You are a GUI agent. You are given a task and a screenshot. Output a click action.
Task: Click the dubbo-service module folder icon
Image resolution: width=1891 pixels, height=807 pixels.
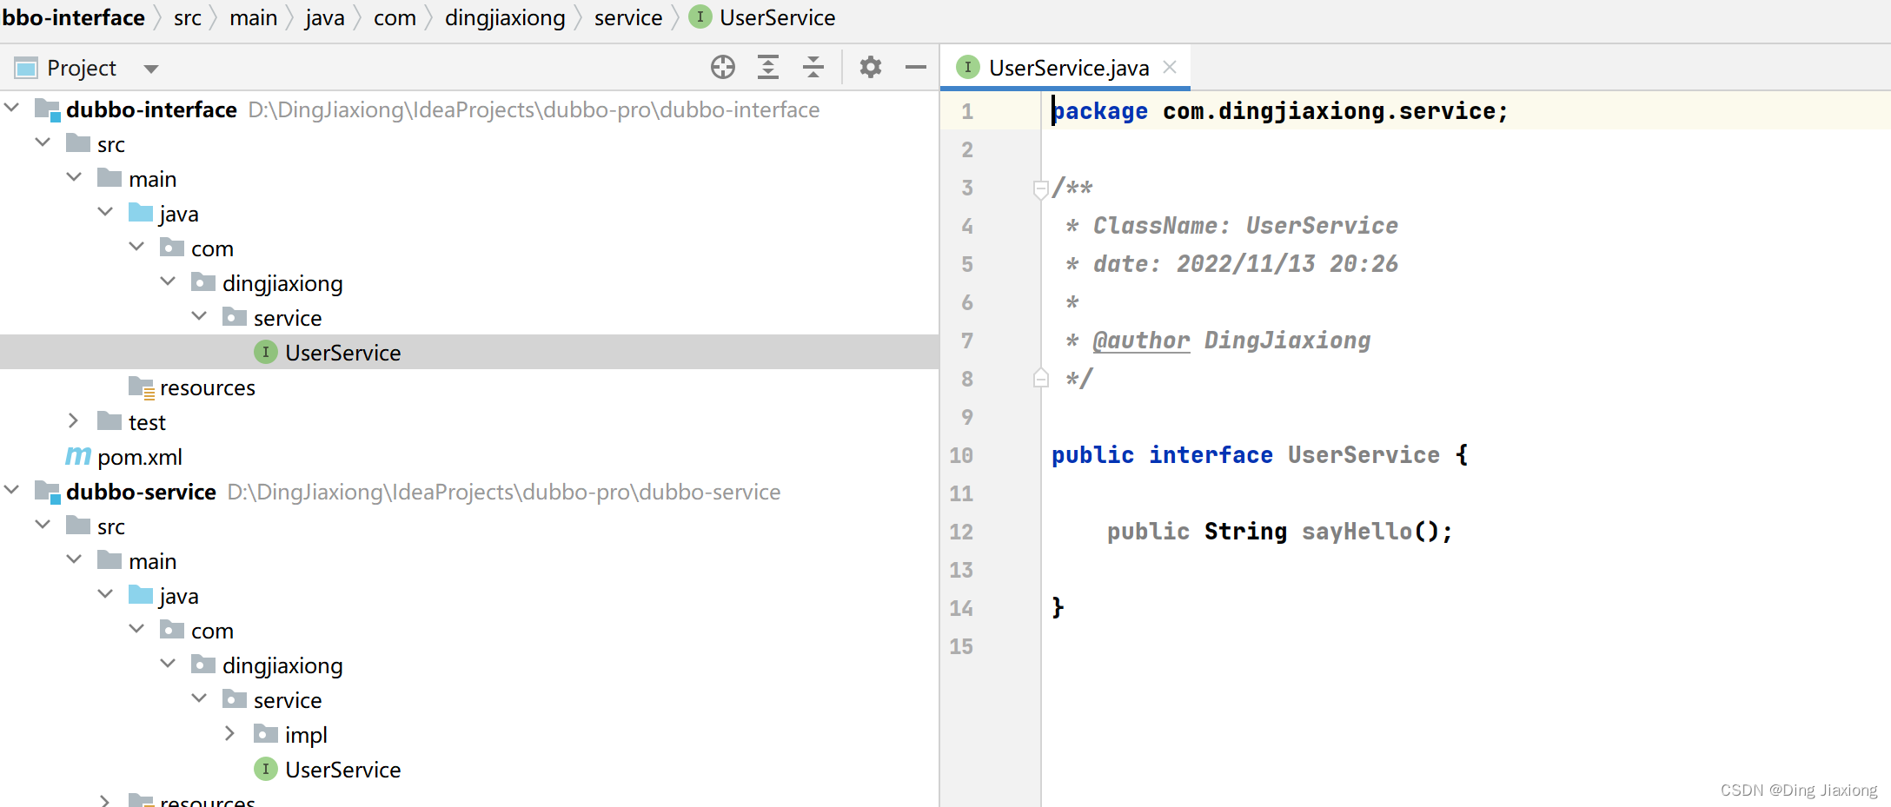coord(47,492)
